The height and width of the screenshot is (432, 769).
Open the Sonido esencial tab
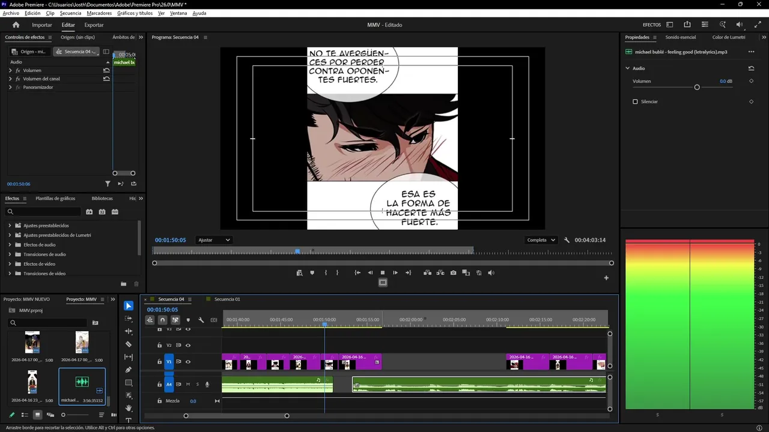tap(681, 37)
